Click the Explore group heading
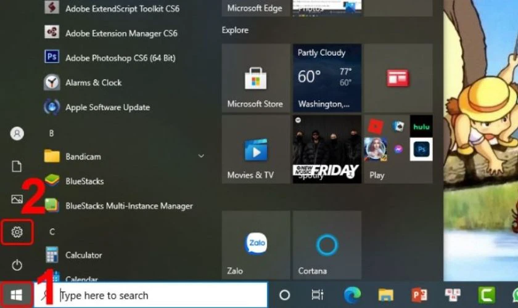Viewport: 518px width, 308px height. (235, 30)
